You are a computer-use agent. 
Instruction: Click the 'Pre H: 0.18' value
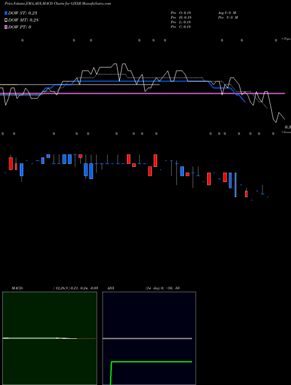coord(181,17)
